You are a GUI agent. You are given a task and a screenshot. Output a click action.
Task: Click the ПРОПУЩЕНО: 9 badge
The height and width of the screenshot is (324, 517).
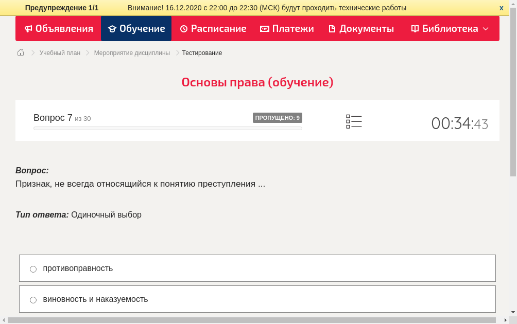coord(278,117)
